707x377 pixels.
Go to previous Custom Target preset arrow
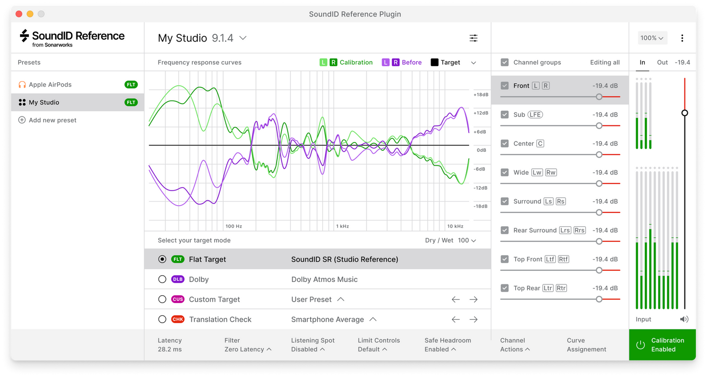pyautogui.click(x=456, y=299)
